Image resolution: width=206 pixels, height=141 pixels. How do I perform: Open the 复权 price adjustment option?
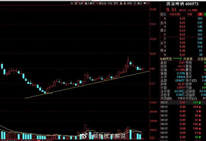click(116, 3)
